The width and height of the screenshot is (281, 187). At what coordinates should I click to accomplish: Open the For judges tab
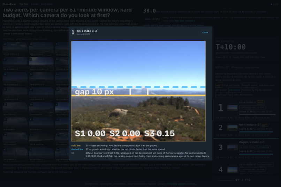pyautogui.click(x=47, y=4)
